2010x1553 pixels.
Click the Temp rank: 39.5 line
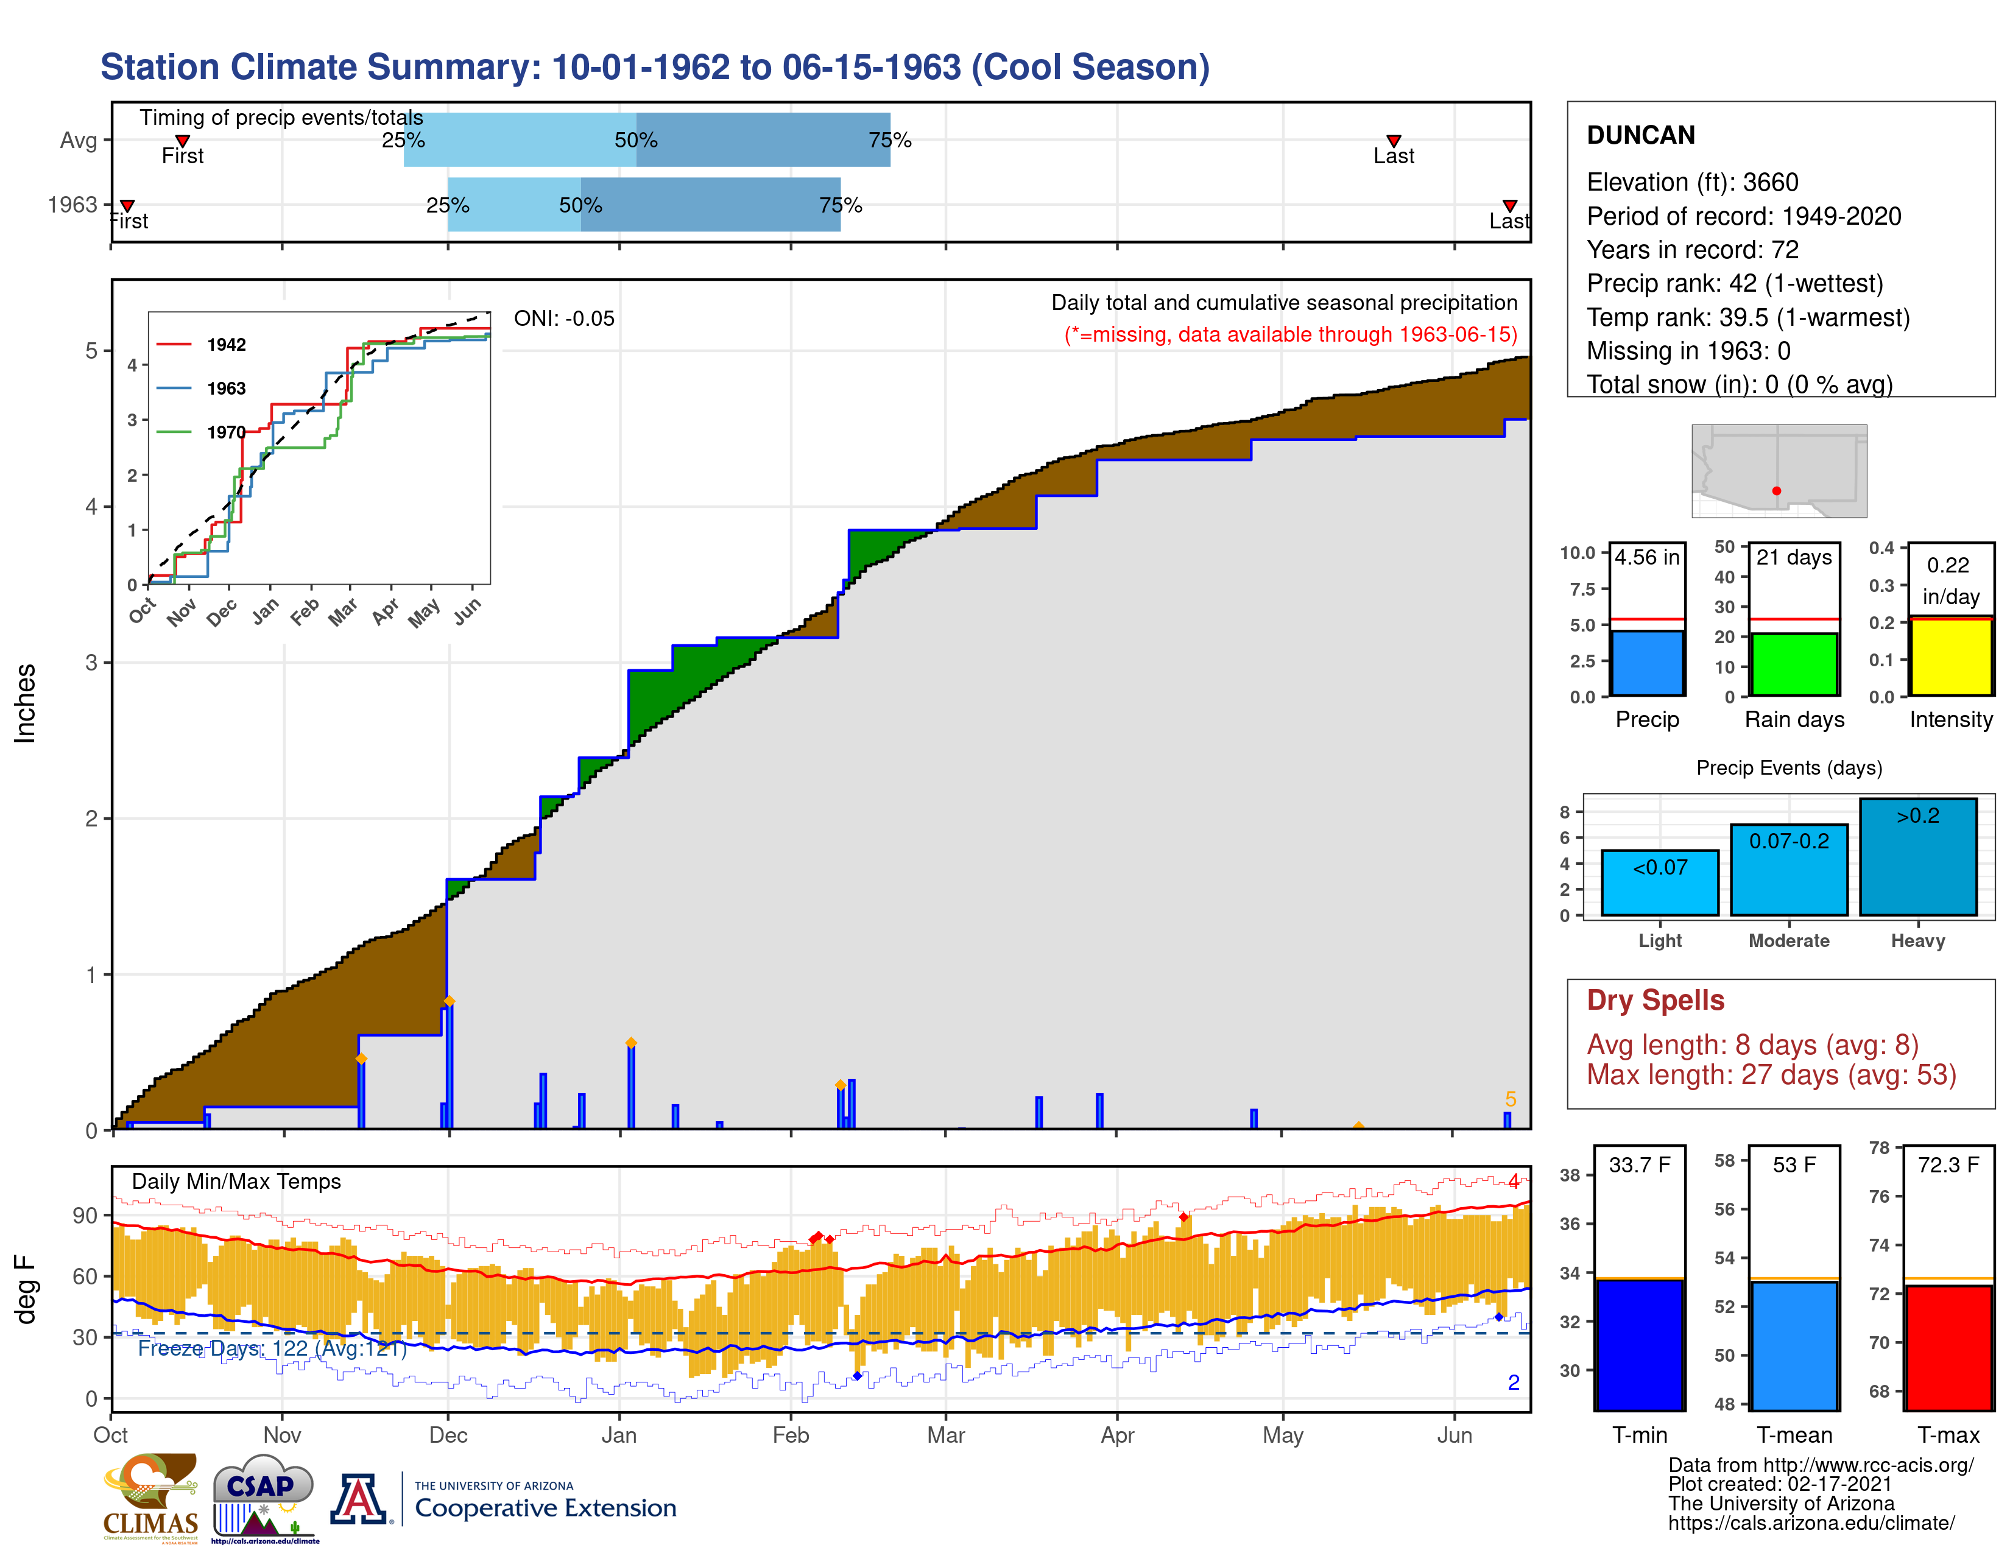1747,317
